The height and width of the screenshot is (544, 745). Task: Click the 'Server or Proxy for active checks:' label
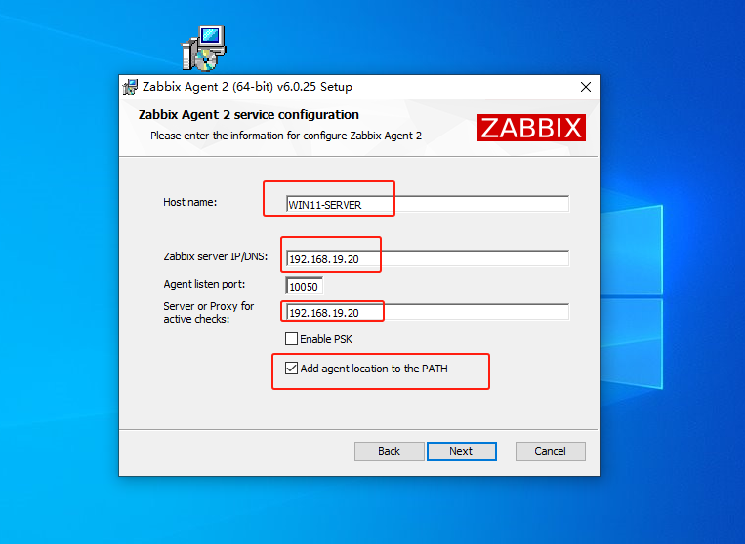point(209,313)
